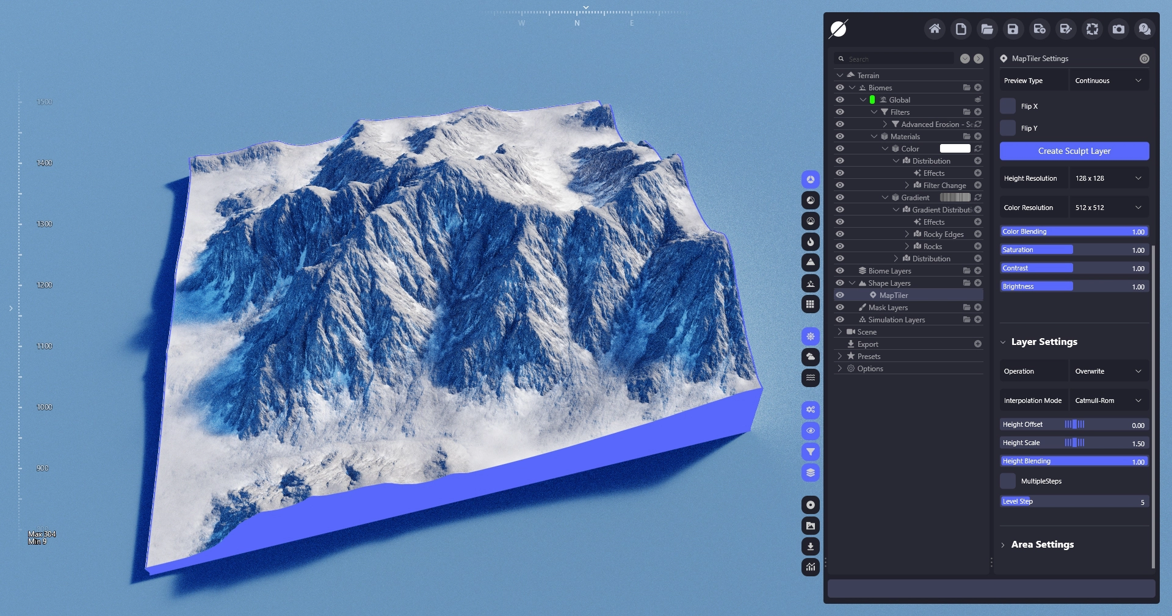The width and height of the screenshot is (1172, 616).
Task: Take a screenshot with the camera icon
Action: (1118, 29)
